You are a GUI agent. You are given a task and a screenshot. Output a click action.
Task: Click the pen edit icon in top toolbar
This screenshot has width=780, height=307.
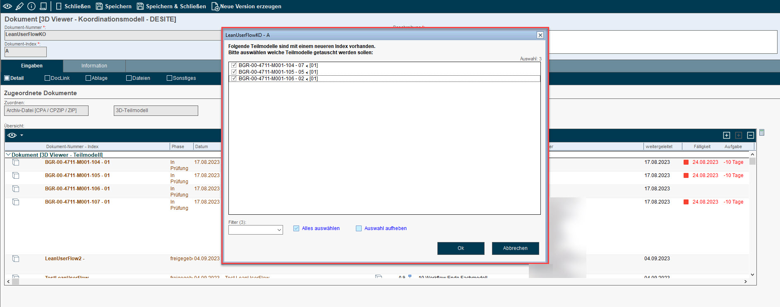point(19,6)
